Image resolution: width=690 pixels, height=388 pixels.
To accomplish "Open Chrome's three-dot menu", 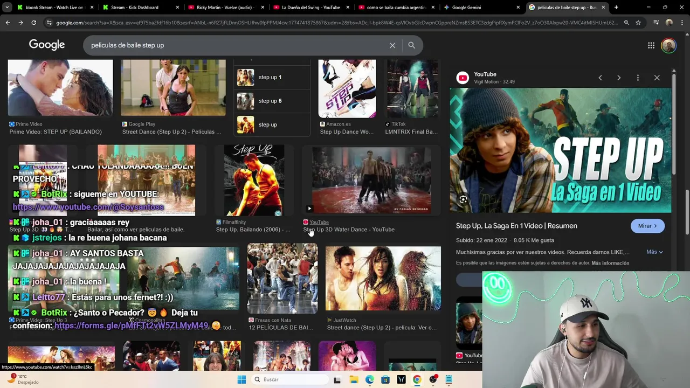I will [x=682, y=23].
